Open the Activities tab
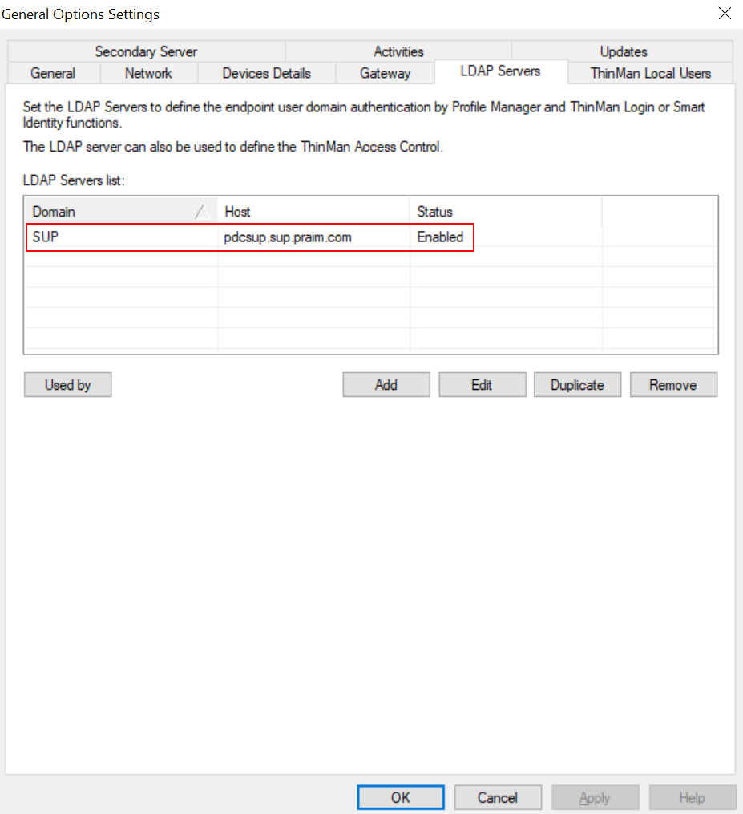743x814 pixels. coord(398,51)
